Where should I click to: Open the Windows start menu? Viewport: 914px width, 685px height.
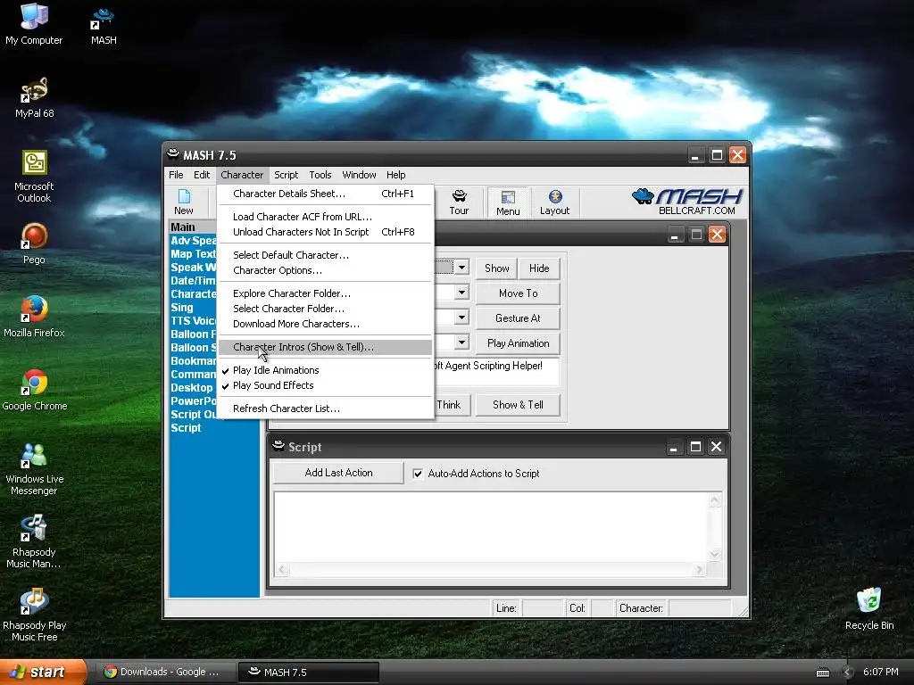click(42, 672)
